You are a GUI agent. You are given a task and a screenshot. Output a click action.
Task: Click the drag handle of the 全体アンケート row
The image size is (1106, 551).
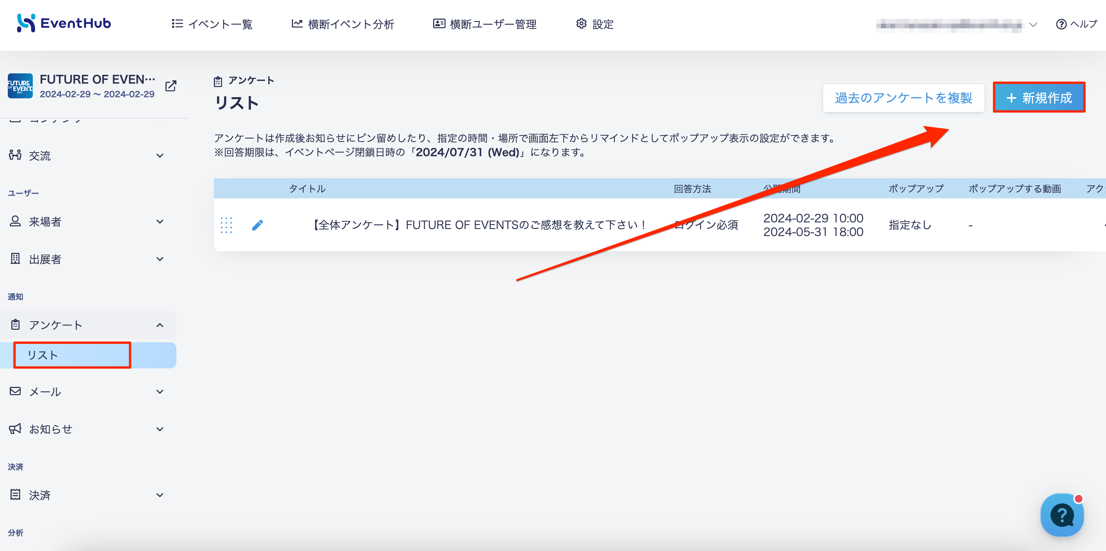point(226,225)
